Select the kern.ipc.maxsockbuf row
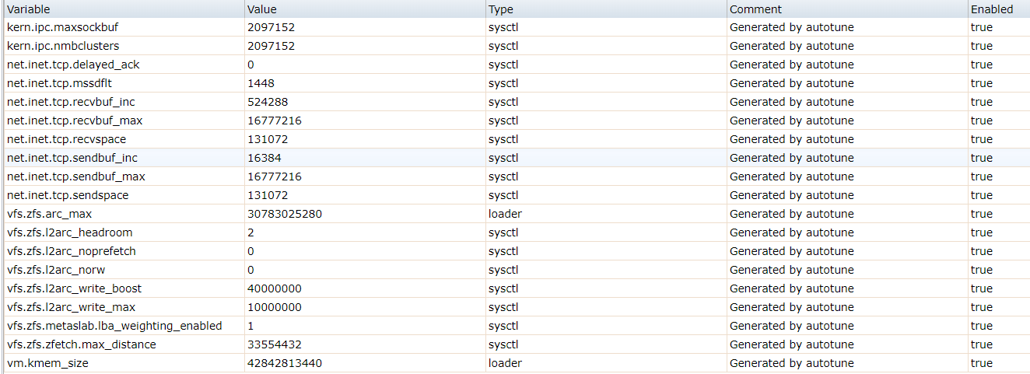1030x374 pixels. [62, 27]
